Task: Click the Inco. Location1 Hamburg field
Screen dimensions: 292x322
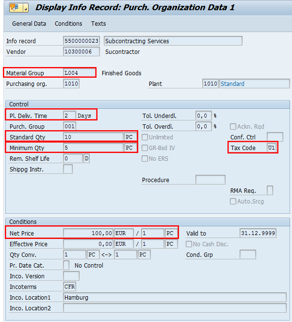Action: (x=175, y=297)
